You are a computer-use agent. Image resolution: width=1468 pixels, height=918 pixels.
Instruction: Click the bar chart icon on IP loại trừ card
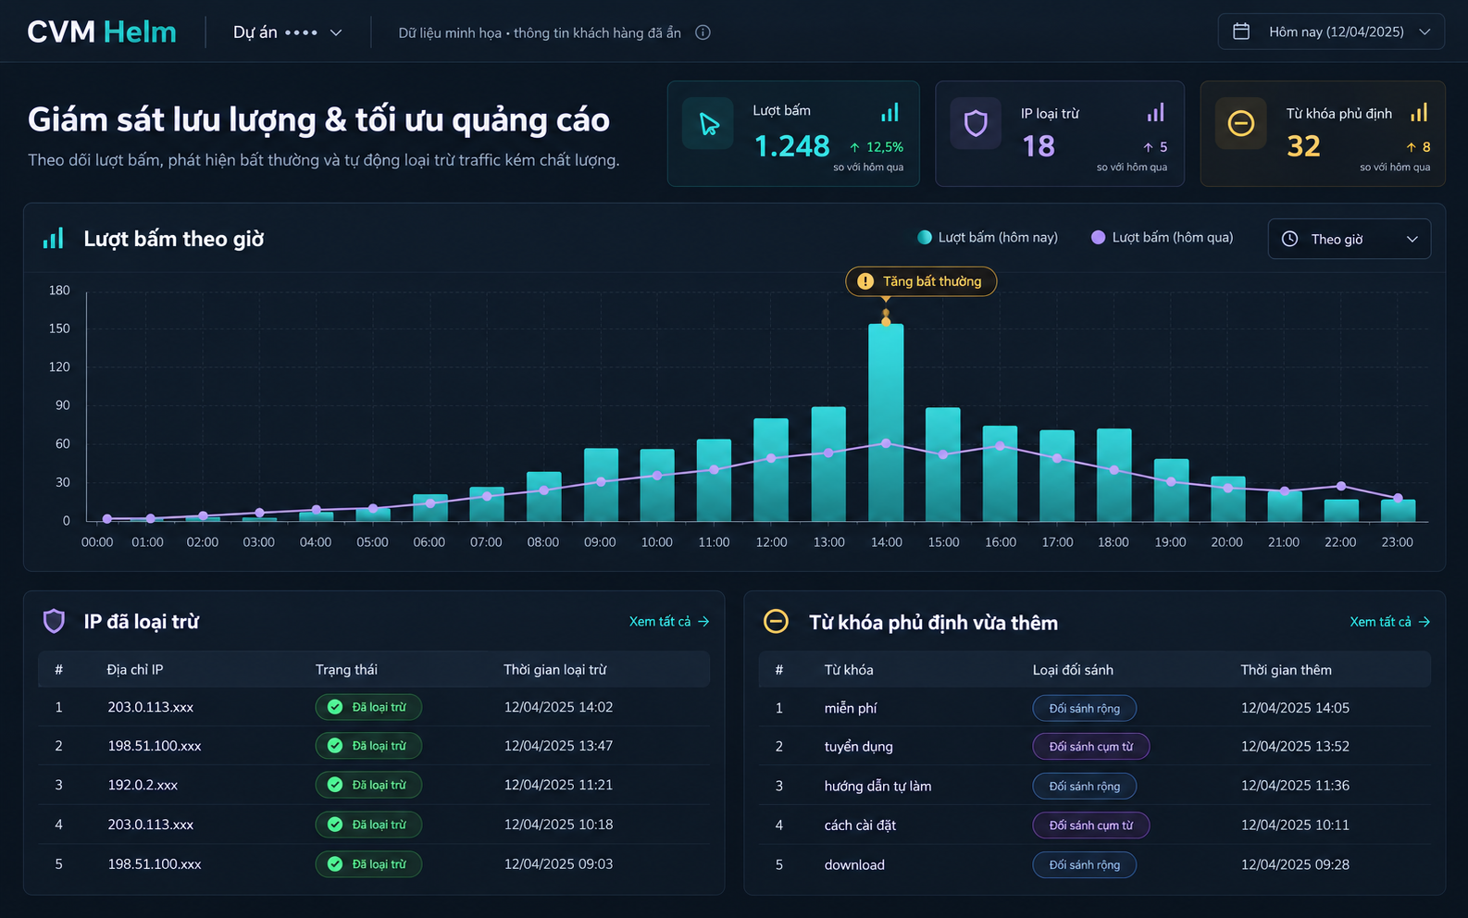click(1155, 113)
